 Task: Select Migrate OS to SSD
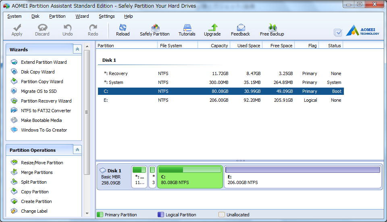(39, 91)
